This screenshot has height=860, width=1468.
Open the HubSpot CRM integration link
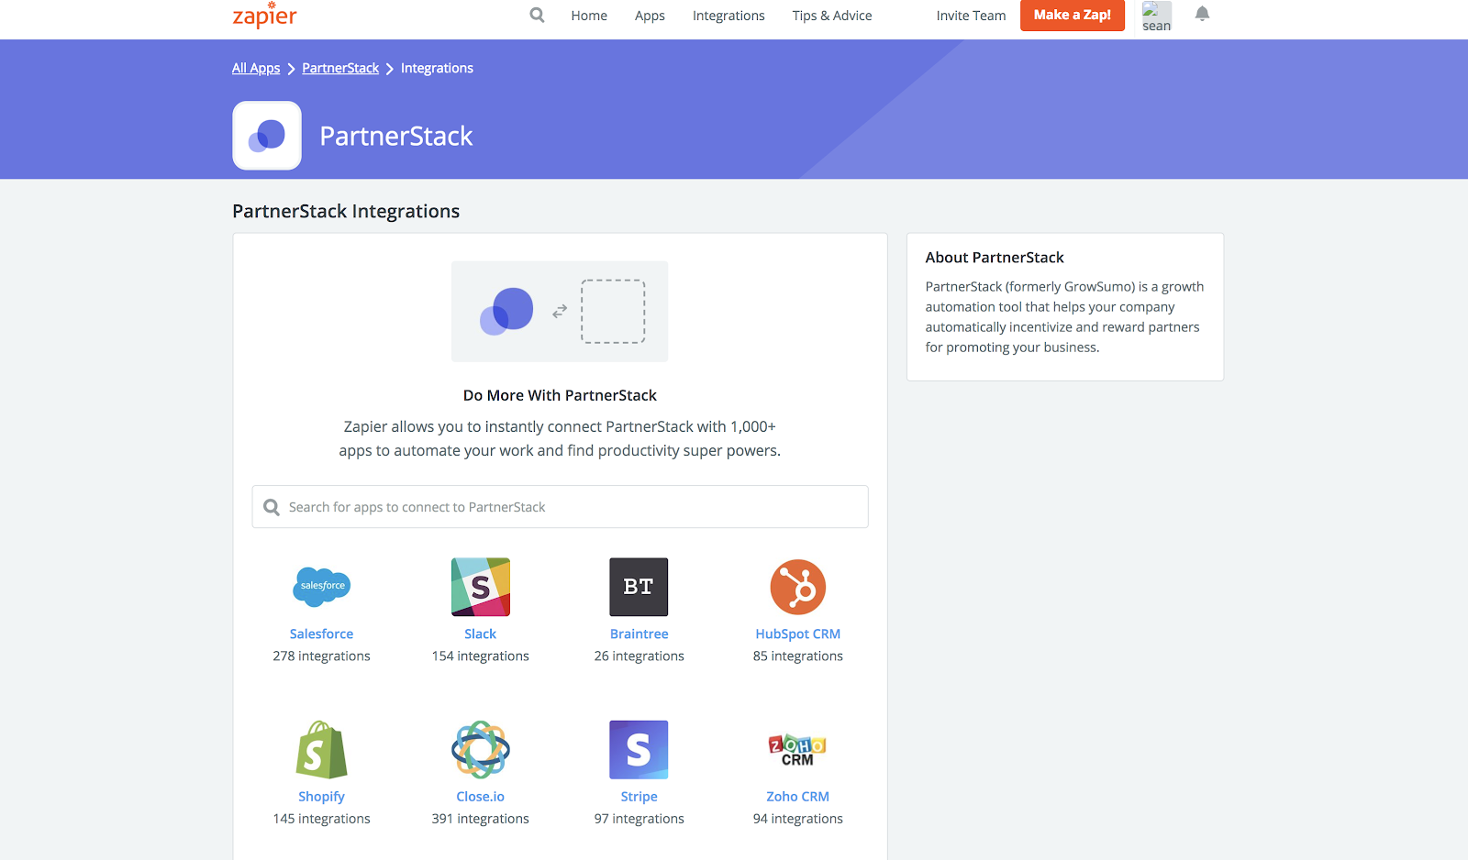click(798, 634)
